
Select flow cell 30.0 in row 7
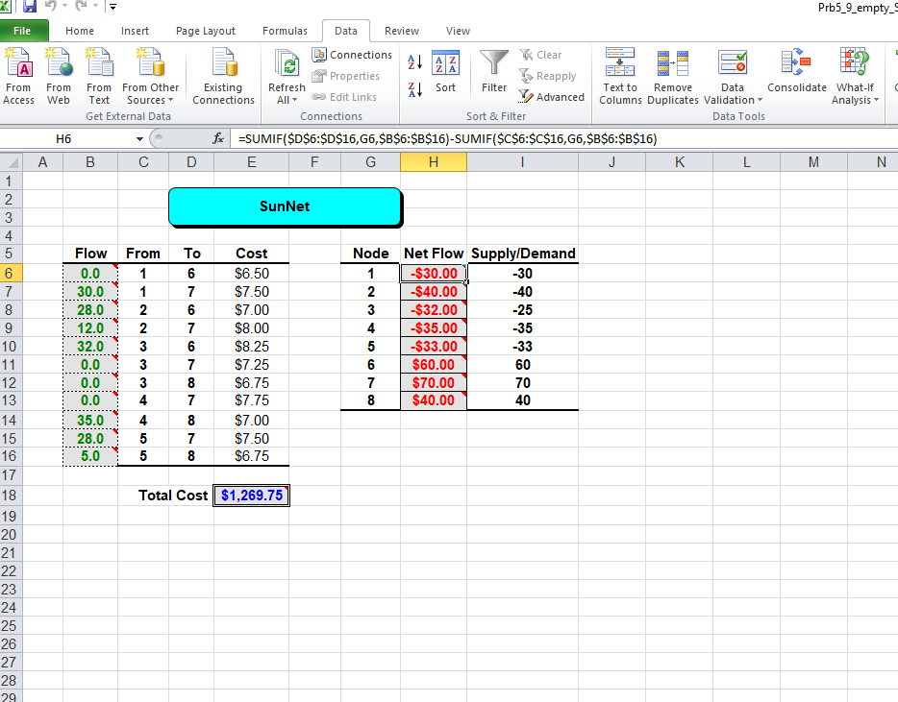pos(90,292)
